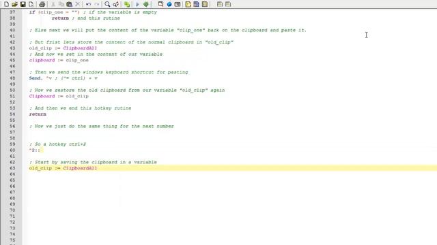The image size is (437, 245).
Task: Create a new file with toolbar icon
Action: pos(6,4)
